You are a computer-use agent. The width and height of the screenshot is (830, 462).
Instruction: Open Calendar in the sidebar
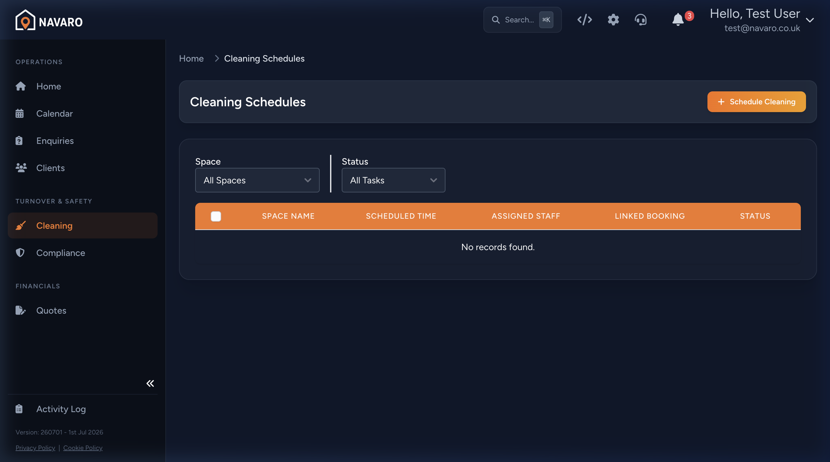click(x=83, y=113)
